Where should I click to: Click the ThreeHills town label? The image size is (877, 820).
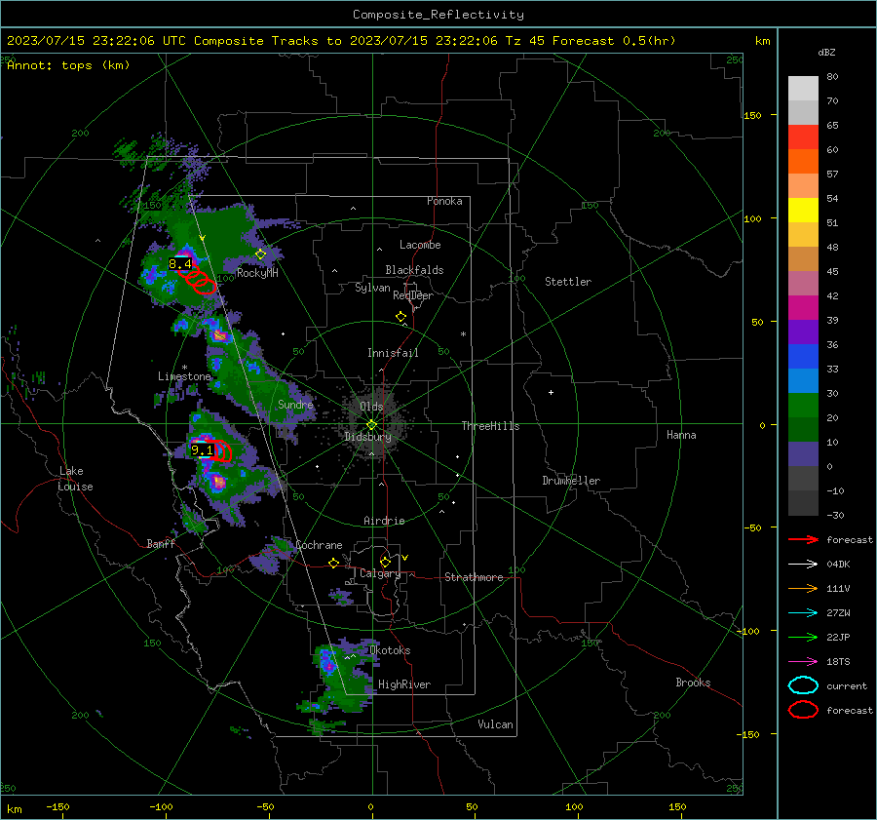pos(490,426)
